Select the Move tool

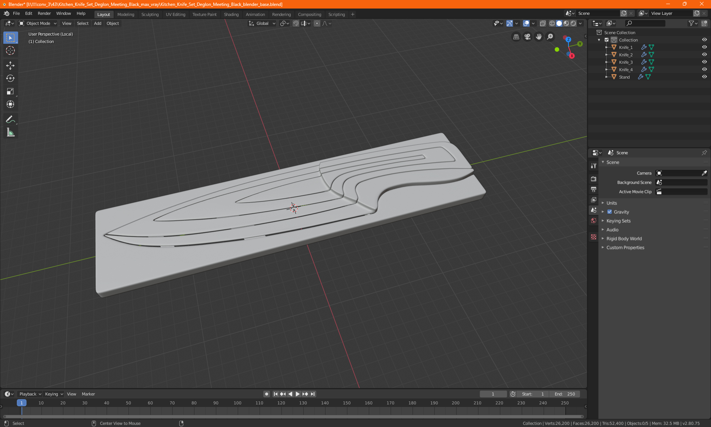coord(10,66)
